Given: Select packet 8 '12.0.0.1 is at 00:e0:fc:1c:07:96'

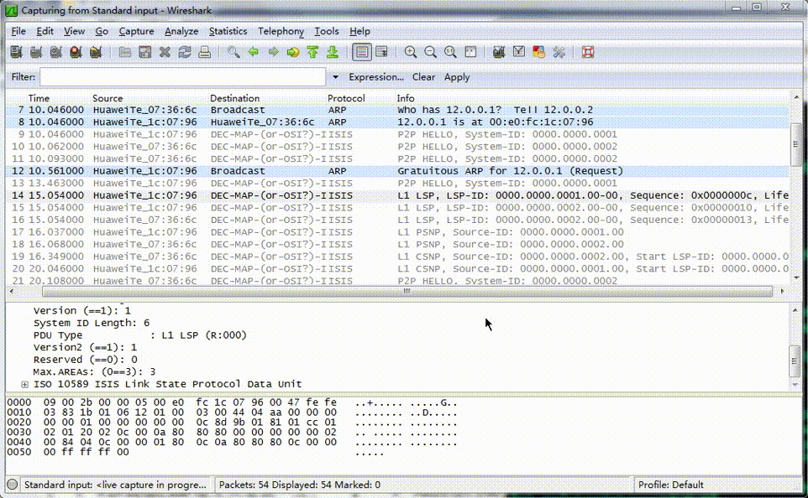Looking at the screenshot, I should coord(397,122).
